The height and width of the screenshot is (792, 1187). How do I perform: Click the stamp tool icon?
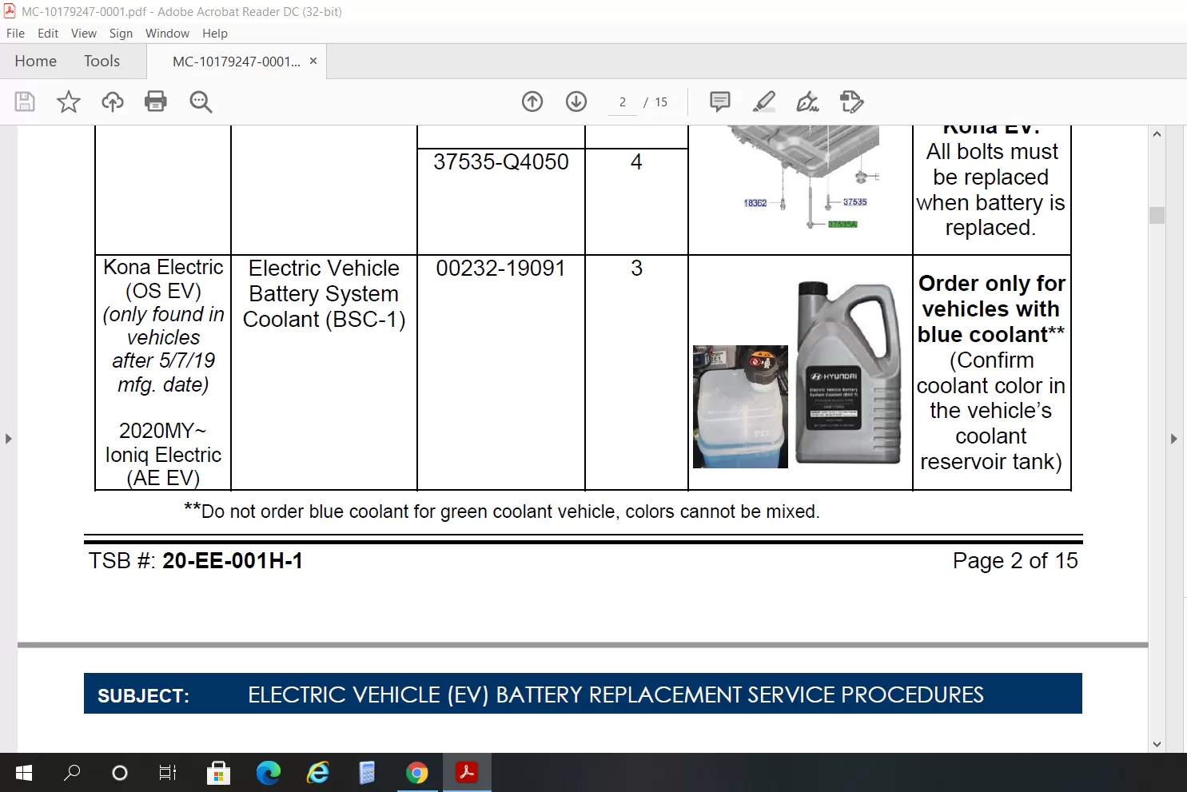pos(852,101)
